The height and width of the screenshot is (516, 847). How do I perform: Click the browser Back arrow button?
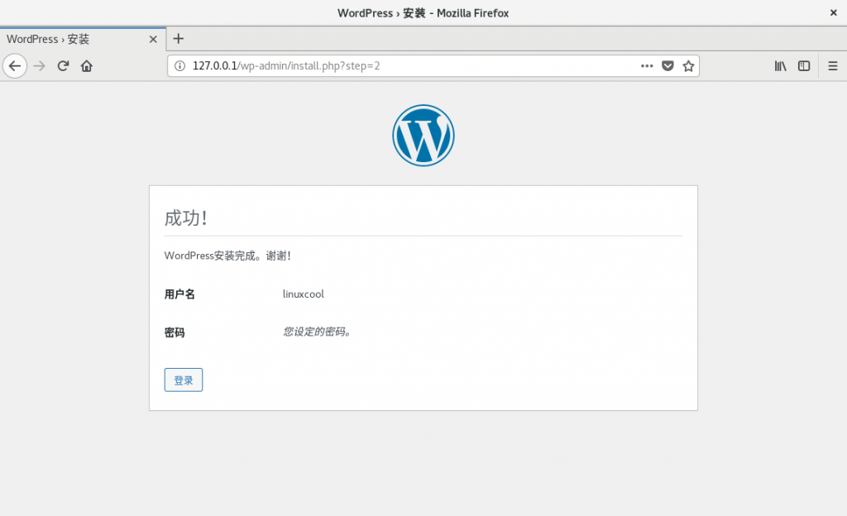(x=15, y=66)
